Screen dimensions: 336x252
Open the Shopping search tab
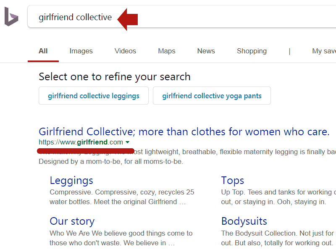[252, 51]
